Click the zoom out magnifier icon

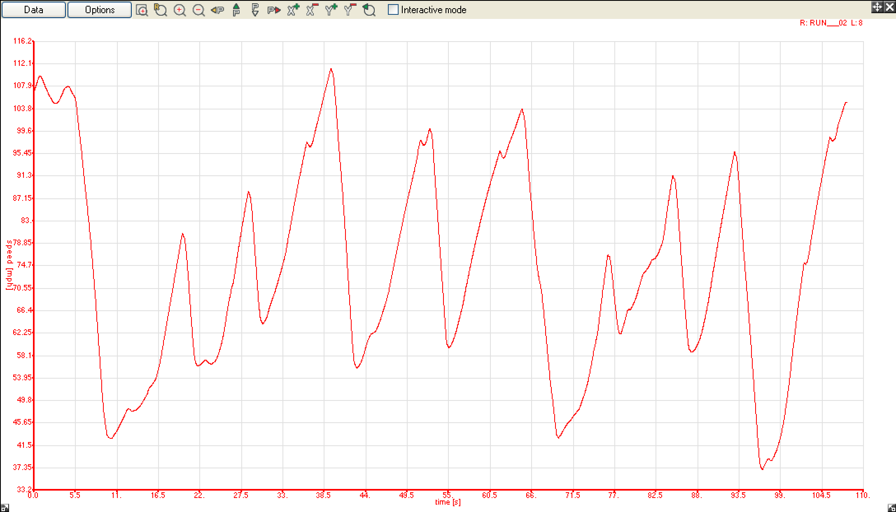[x=198, y=10]
